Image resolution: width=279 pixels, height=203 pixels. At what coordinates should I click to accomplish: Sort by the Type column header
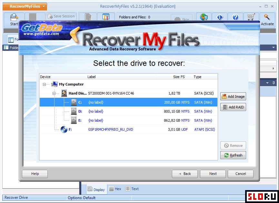[x=205, y=77]
